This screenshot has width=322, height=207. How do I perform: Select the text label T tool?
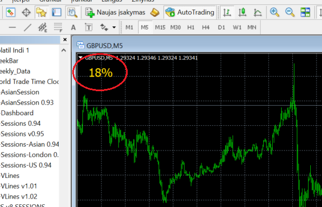[88, 27]
